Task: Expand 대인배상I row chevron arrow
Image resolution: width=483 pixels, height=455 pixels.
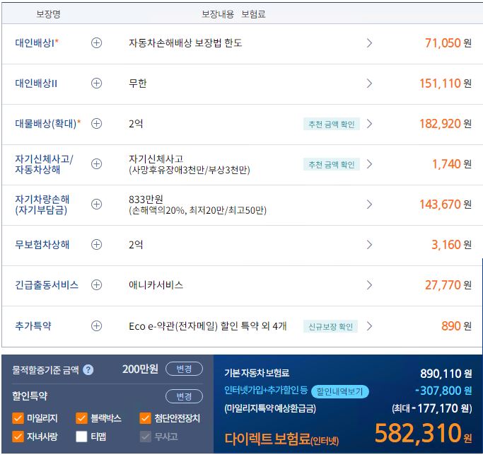Action: pos(369,43)
